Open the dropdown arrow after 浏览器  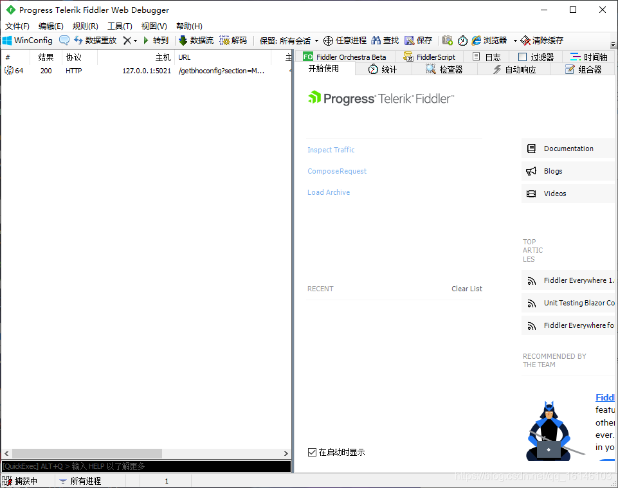pos(514,41)
